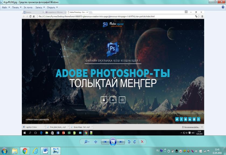Expand options arrow for Ернар Айдар mp3 download
Screen dimensions: 226x155
click(x=92, y=127)
